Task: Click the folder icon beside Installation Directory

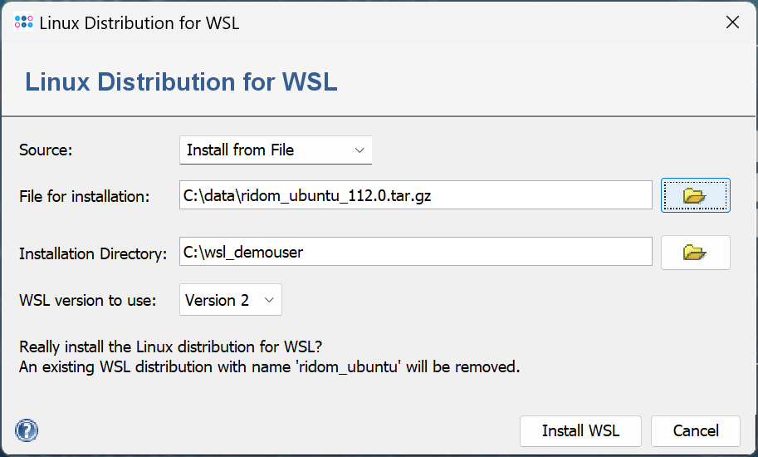Action: pyautogui.click(x=695, y=253)
